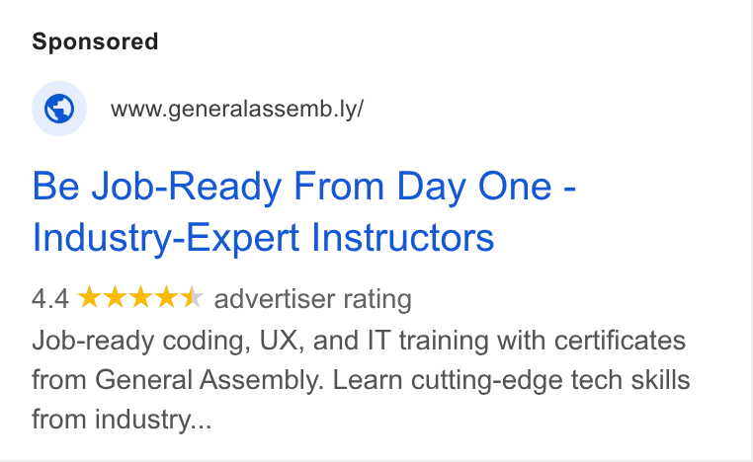Click the 4.4 rating number
Image resolution: width=753 pixels, height=462 pixels.
click(x=50, y=299)
